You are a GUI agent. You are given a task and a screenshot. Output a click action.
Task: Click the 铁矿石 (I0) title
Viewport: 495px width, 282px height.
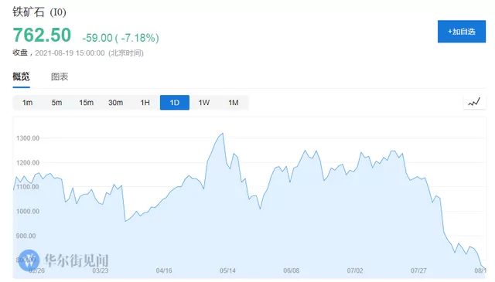39,12
